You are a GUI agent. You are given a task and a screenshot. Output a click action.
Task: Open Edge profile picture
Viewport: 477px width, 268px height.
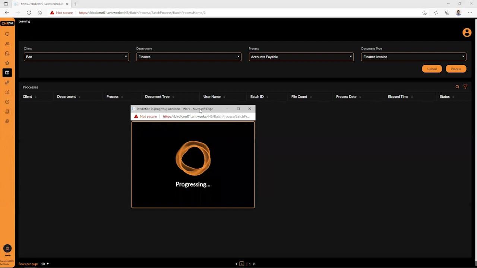[458, 13]
